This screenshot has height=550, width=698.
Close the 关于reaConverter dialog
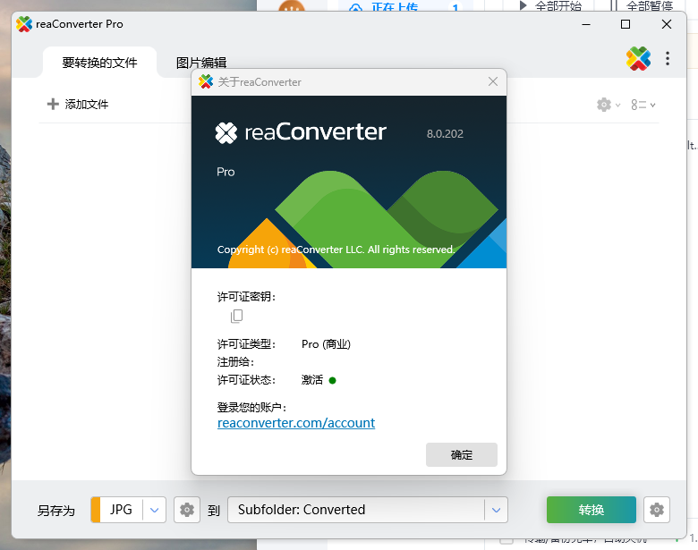tap(492, 82)
